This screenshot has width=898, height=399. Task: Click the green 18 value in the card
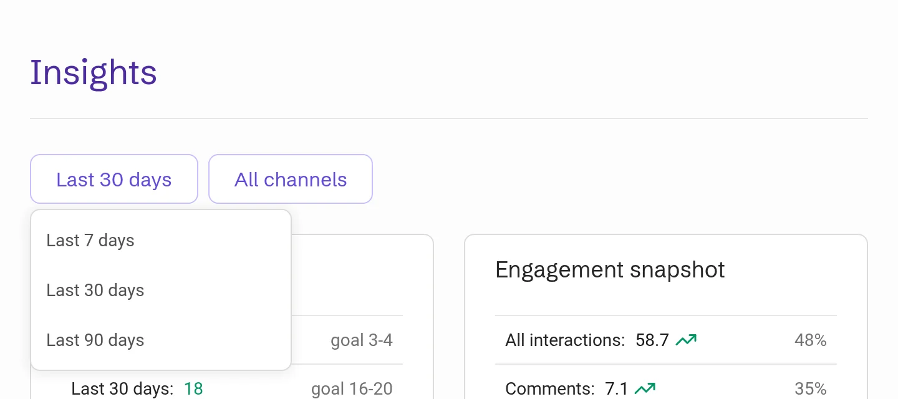[193, 390]
